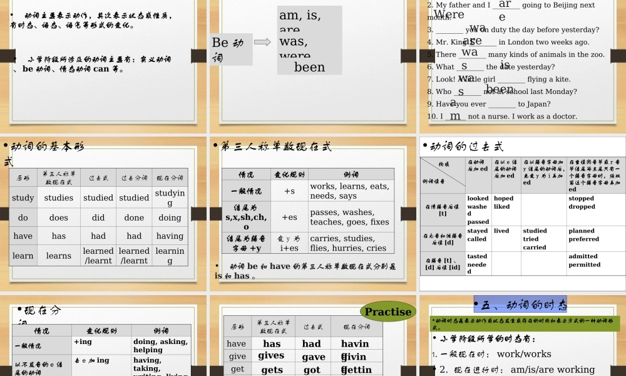Click the 'doing' table cell
Image resolution: width=626 pixels, height=376 pixels.
pos(170,218)
